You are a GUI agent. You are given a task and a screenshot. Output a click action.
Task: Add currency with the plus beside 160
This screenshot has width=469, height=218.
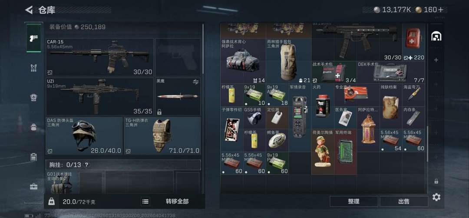441,10
